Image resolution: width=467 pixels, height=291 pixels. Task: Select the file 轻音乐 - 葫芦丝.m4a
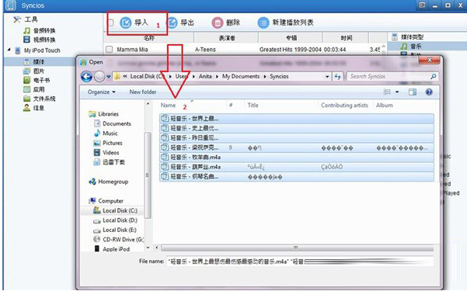pos(297,167)
